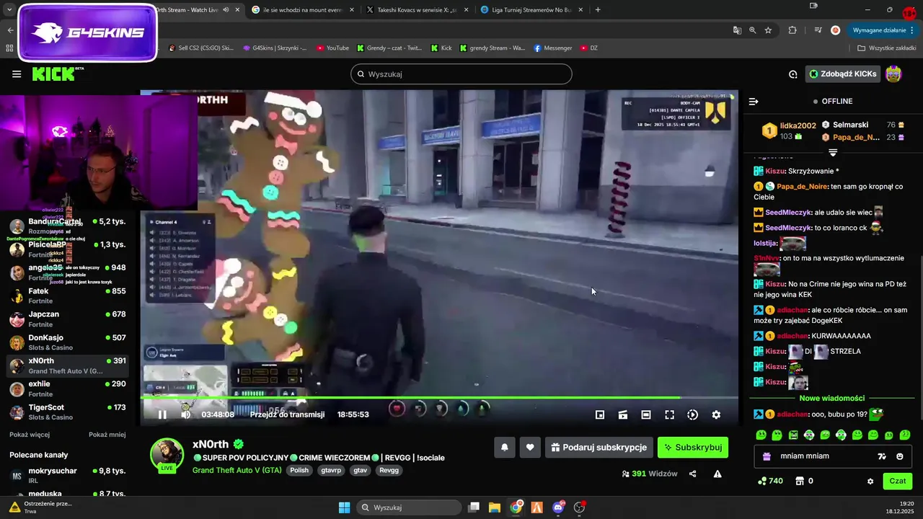Open chat translate icon in input box

pyautogui.click(x=882, y=456)
